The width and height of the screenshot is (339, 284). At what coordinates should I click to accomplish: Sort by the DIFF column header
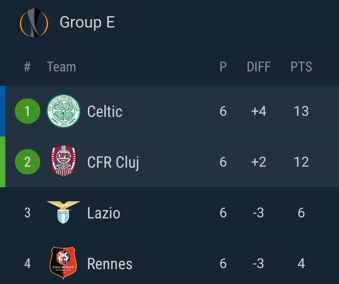[x=258, y=67]
